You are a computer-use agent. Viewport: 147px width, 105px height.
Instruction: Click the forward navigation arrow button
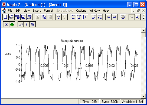114,17
